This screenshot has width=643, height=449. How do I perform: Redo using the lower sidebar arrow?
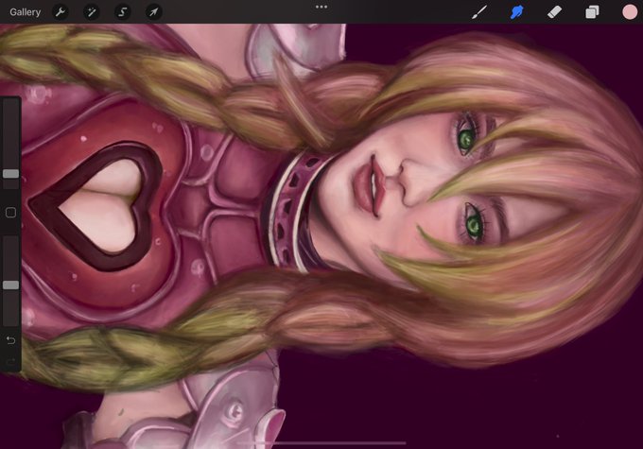10,361
